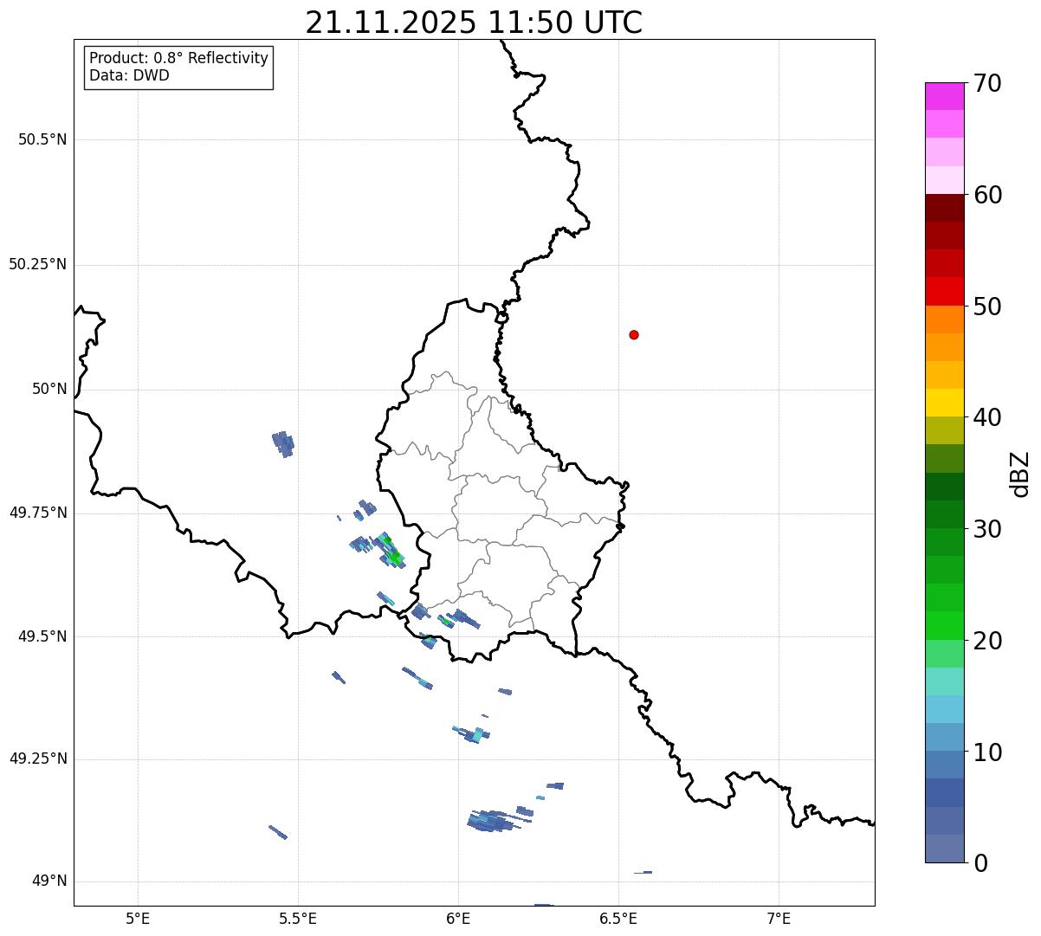Image resolution: width=1041 pixels, height=936 pixels.
Task: Click the 50.25°N latitude label
Action: [x=38, y=264]
